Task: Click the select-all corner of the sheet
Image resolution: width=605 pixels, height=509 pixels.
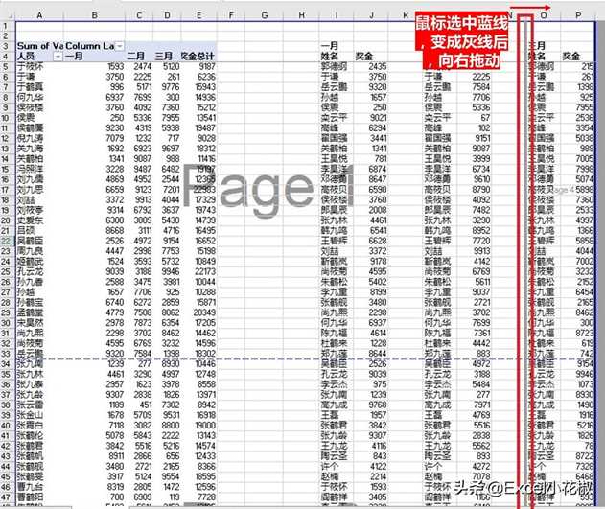Action: (7, 16)
